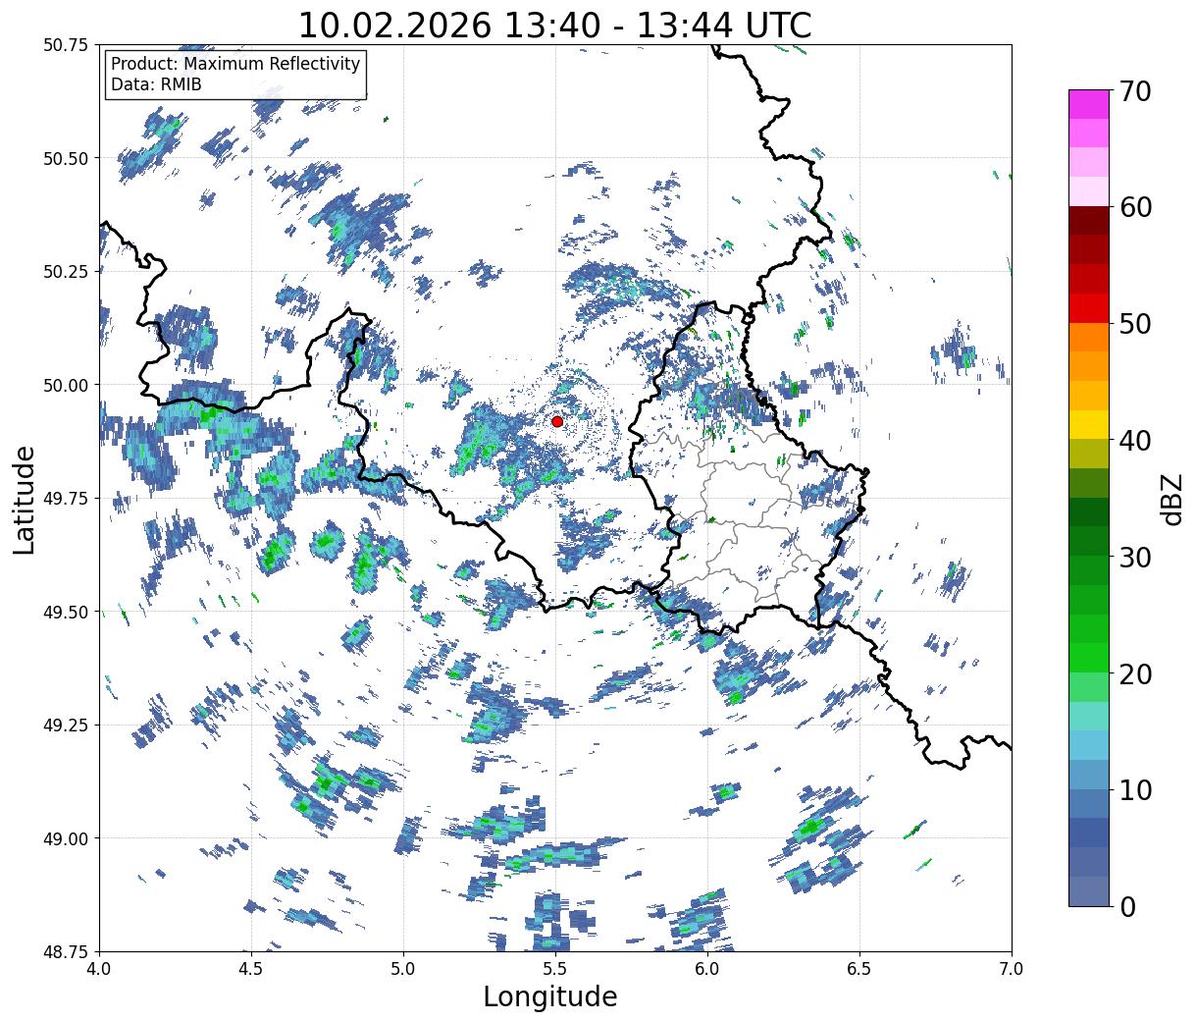Pick the pale bottom swatch just above 0
Image resolution: width=1196 pixels, height=1021 pixels.
(x=1089, y=890)
